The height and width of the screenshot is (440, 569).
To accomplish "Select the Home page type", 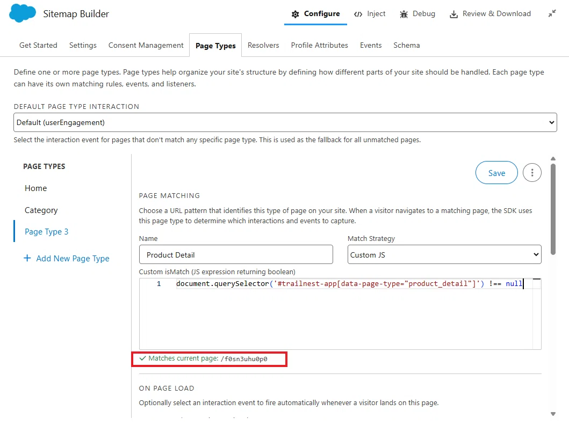I will [x=36, y=188].
